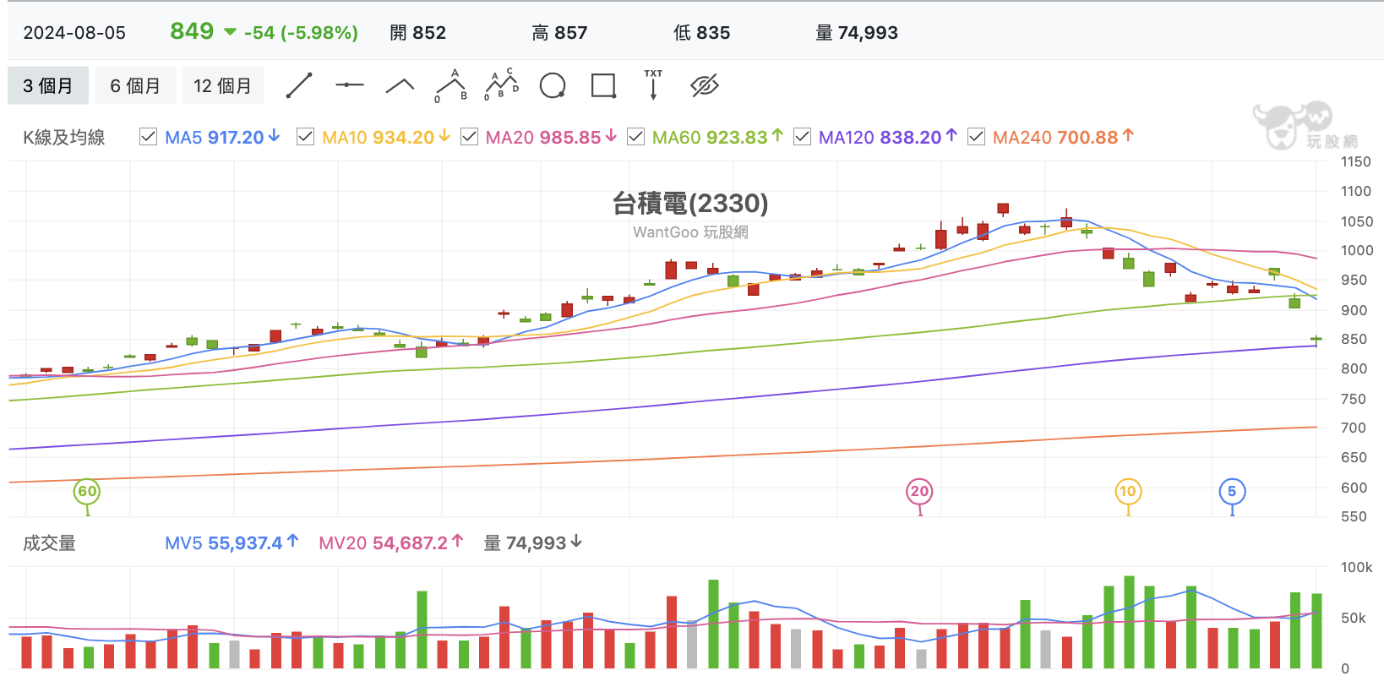Screen dimensions: 1384x676
Task: Uncheck the MA120 moving average checkbox
Action: (x=802, y=137)
